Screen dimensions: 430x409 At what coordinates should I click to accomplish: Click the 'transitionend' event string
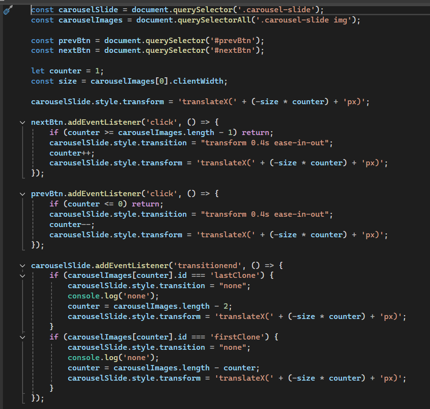tap(207, 266)
